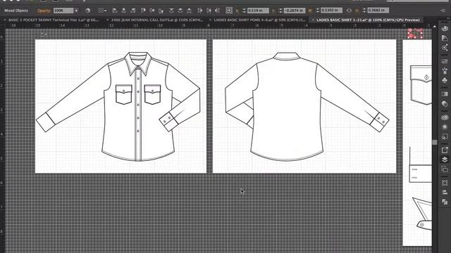
Task: Click the Opacity label link
Action: click(x=44, y=11)
